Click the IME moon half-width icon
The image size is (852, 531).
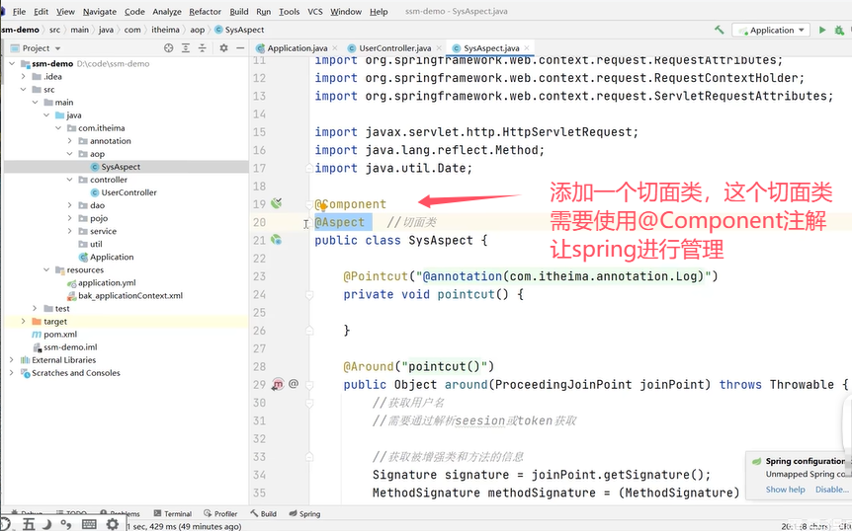click(x=47, y=524)
